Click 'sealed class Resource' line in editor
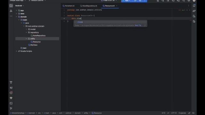Viewport: 205px width, 115px height. pyautogui.click(x=81, y=16)
